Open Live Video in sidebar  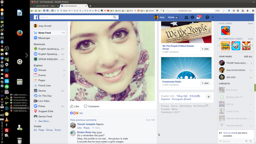tap(44, 101)
